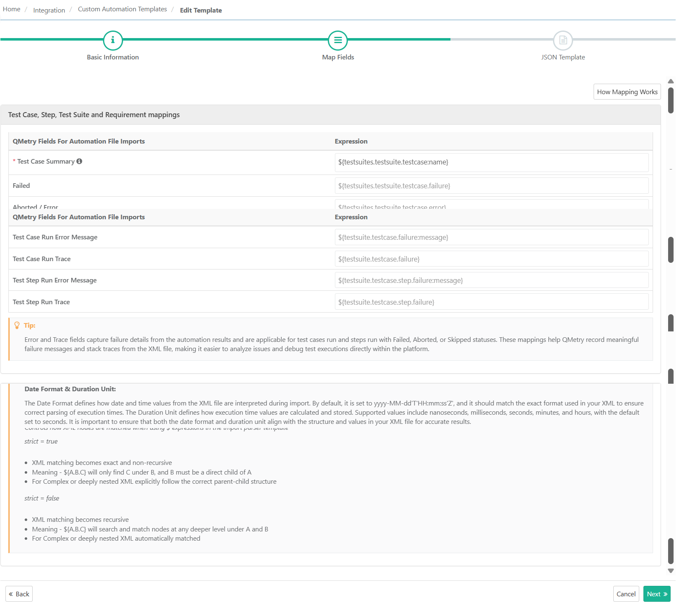679x603 pixels.
Task: Open Custom Automation Templates breadcrumb
Action: click(x=122, y=9)
